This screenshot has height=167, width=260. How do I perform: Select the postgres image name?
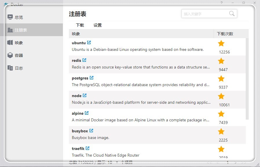(80, 78)
